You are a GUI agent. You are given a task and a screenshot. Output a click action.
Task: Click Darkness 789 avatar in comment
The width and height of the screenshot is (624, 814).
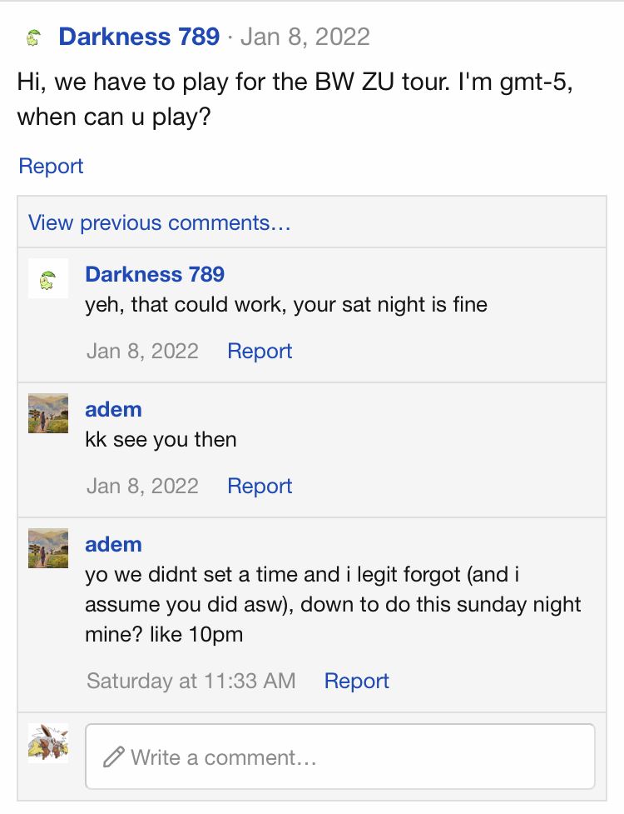pos(48,278)
